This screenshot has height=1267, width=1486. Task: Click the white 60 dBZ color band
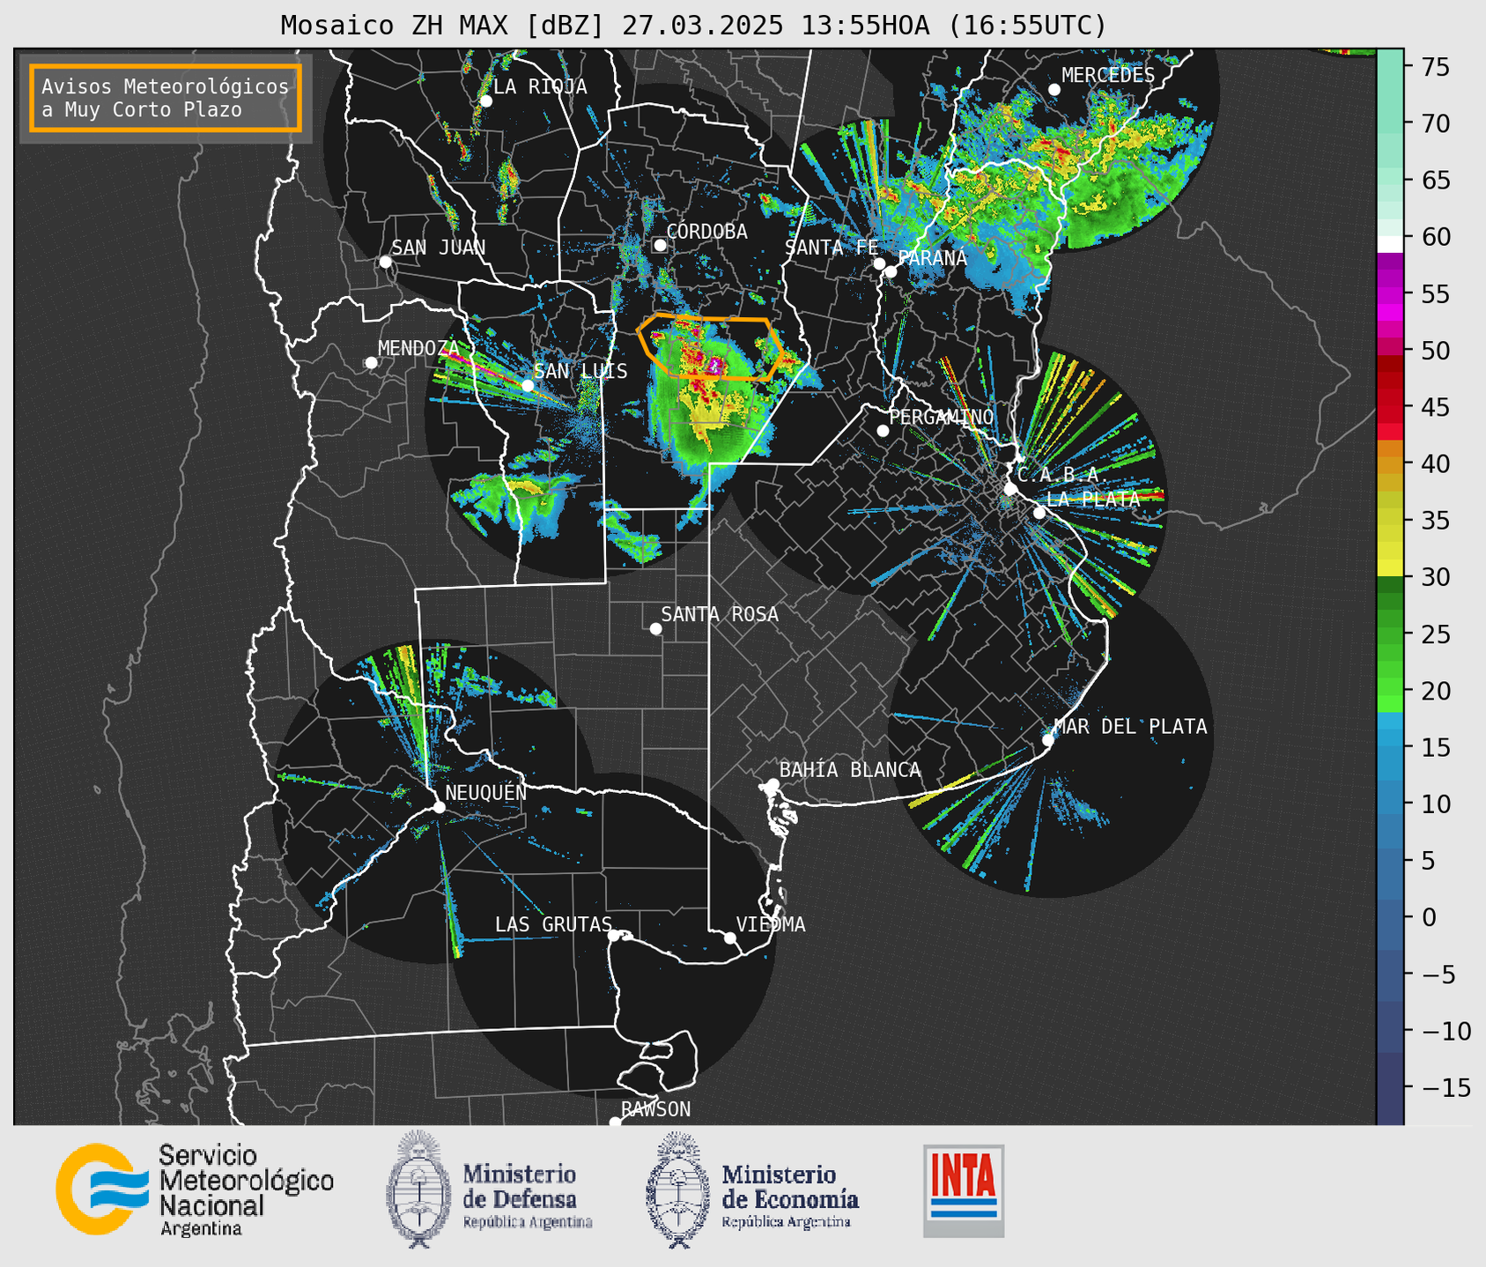[1390, 243]
